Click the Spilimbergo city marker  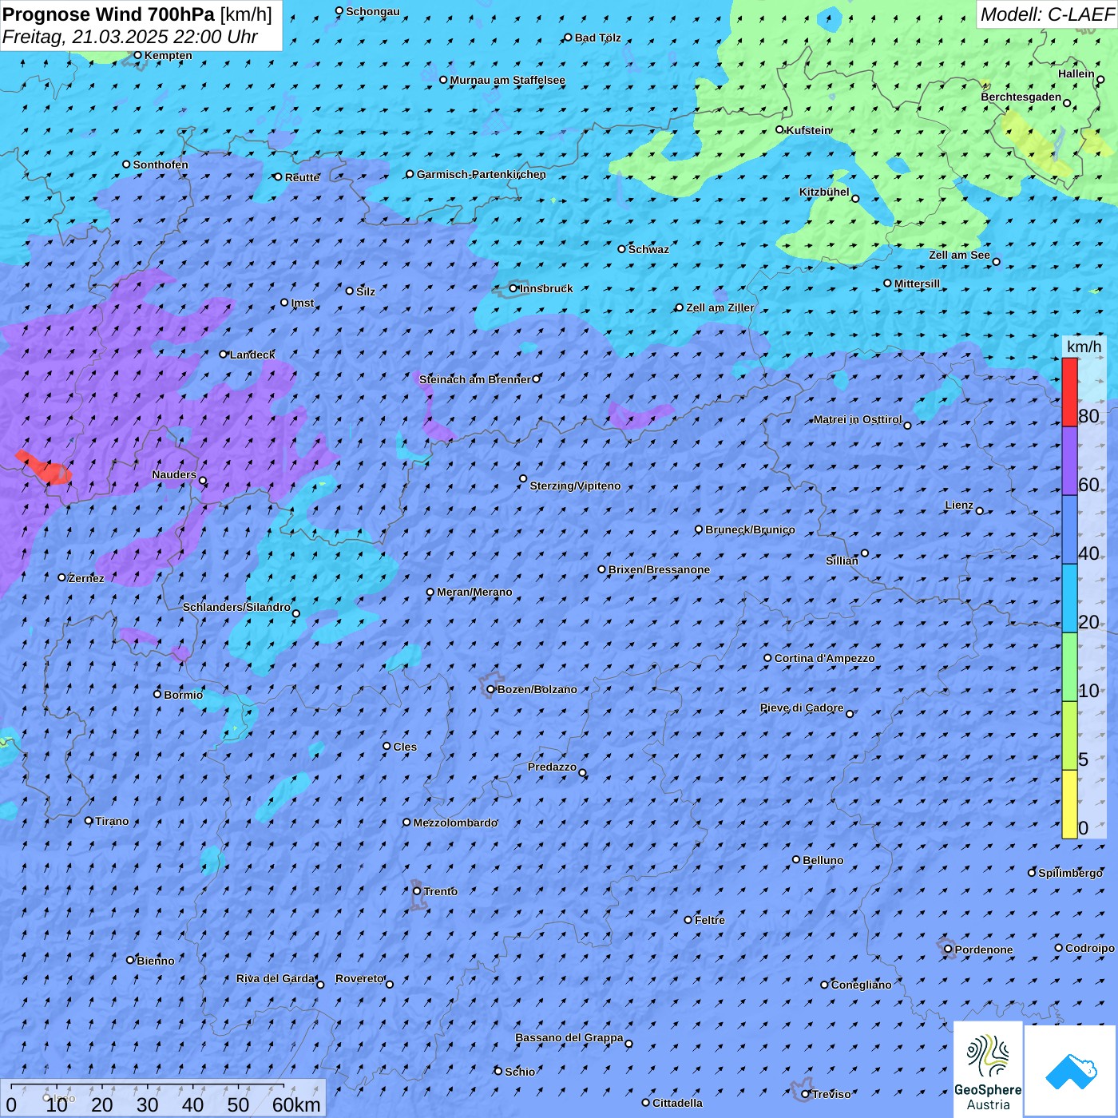(1032, 873)
